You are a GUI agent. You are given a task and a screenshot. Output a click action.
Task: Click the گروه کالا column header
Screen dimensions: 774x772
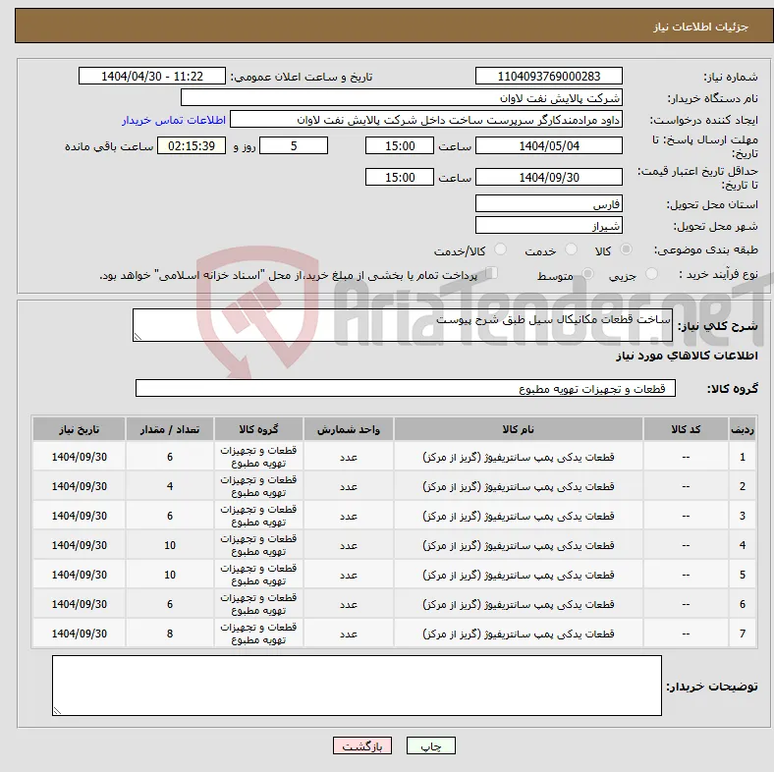click(x=258, y=429)
